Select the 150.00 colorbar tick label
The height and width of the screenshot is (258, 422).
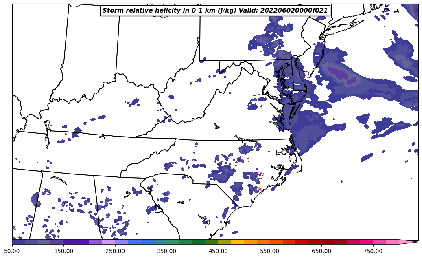click(63, 251)
